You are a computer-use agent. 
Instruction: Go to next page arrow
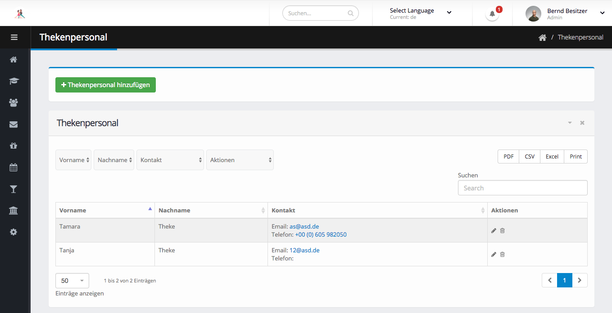580,280
